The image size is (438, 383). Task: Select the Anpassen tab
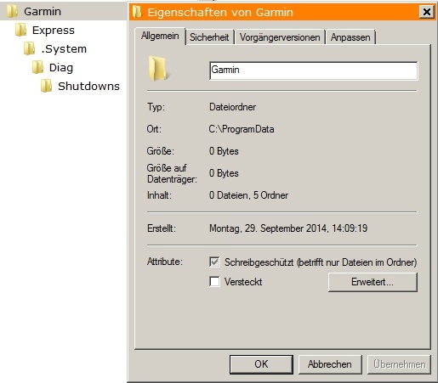tap(350, 37)
